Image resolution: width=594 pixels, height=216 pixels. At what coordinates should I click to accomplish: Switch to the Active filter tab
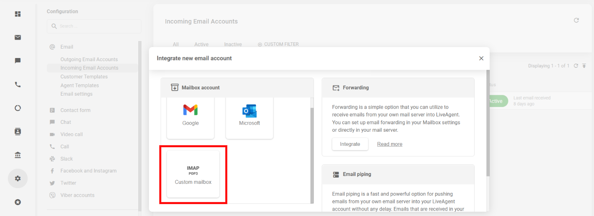201,44
